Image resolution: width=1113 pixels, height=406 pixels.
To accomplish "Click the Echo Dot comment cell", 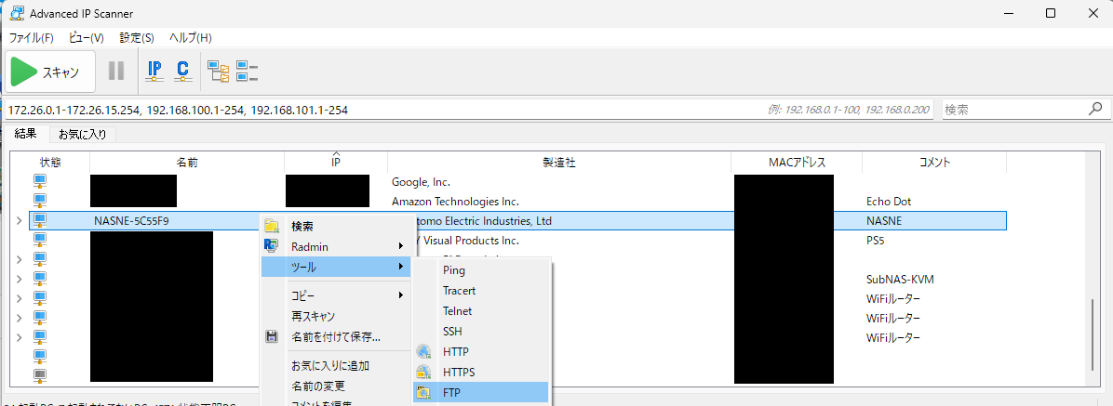I will click(888, 202).
